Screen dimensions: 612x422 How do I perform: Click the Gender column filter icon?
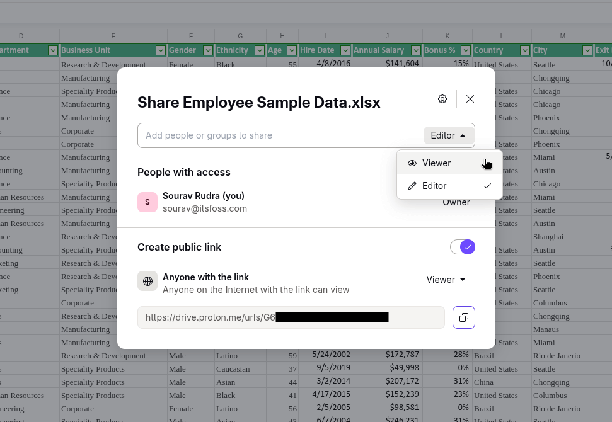click(x=209, y=50)
